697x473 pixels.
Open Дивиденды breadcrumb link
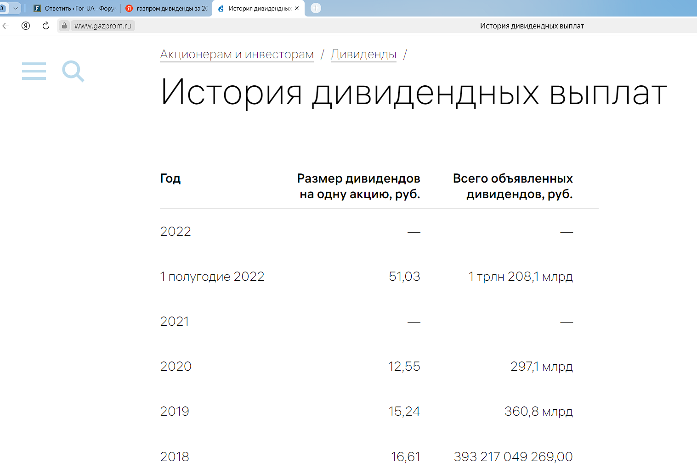[363, 55]
